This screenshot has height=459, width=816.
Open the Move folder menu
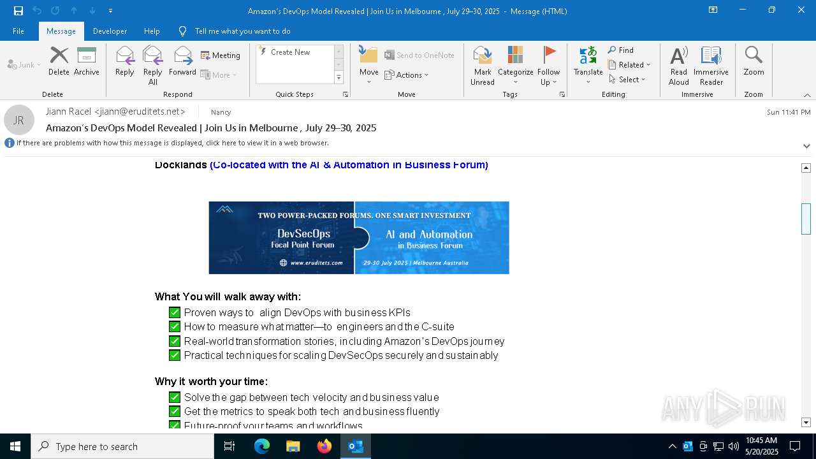pyautogui.click(x=368, y=66)
